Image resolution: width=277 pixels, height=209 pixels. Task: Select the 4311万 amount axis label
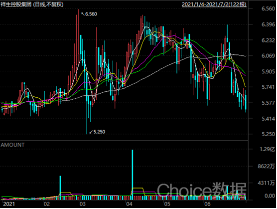point(267,183)
